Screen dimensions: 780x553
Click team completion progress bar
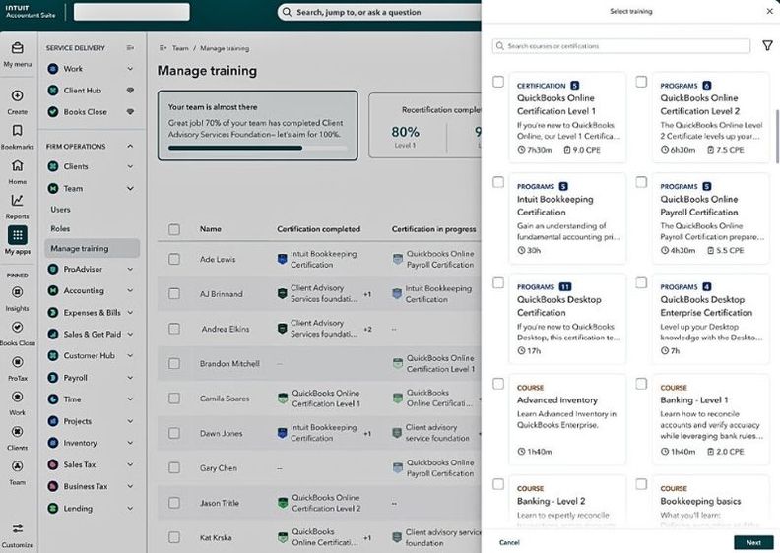coord(258,148)
